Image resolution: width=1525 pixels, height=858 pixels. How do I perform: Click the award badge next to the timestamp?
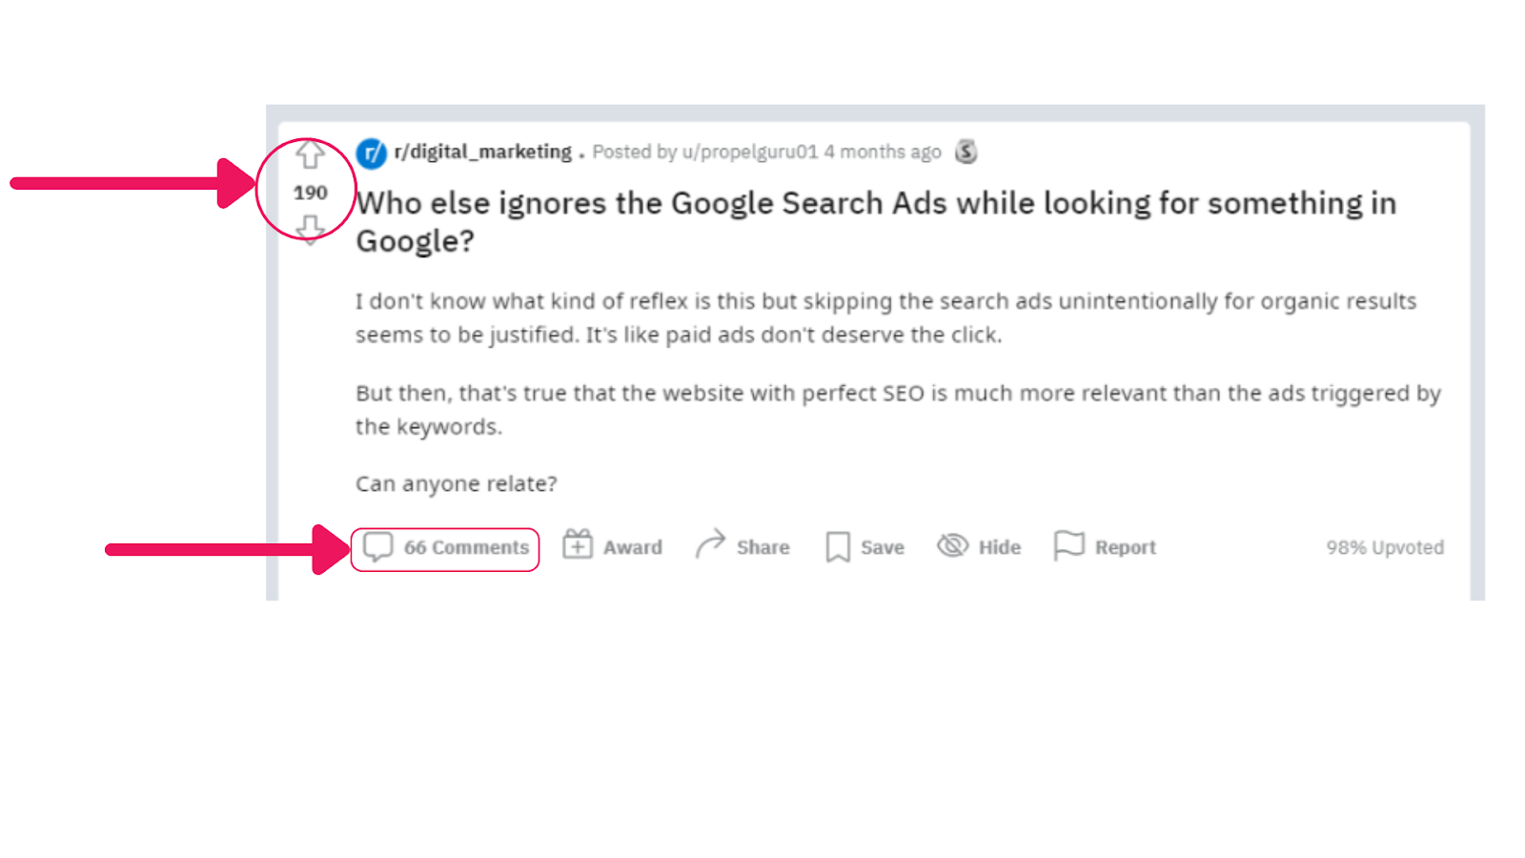pyautogui.click(x=966, y=152)
